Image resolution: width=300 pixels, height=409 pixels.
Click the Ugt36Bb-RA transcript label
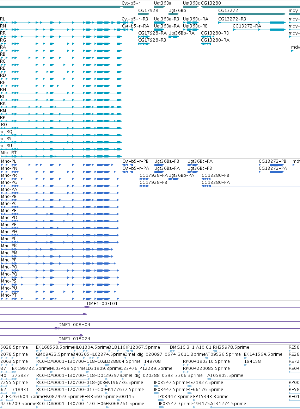pyautogui.click(x=182, y=33)
